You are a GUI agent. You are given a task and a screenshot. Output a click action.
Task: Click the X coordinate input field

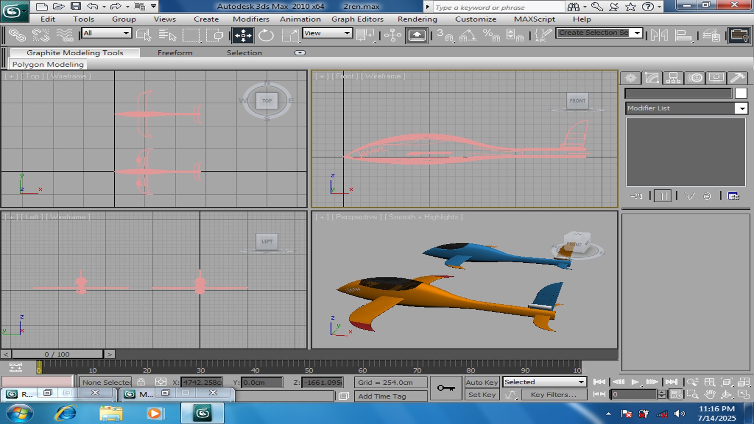201,382
